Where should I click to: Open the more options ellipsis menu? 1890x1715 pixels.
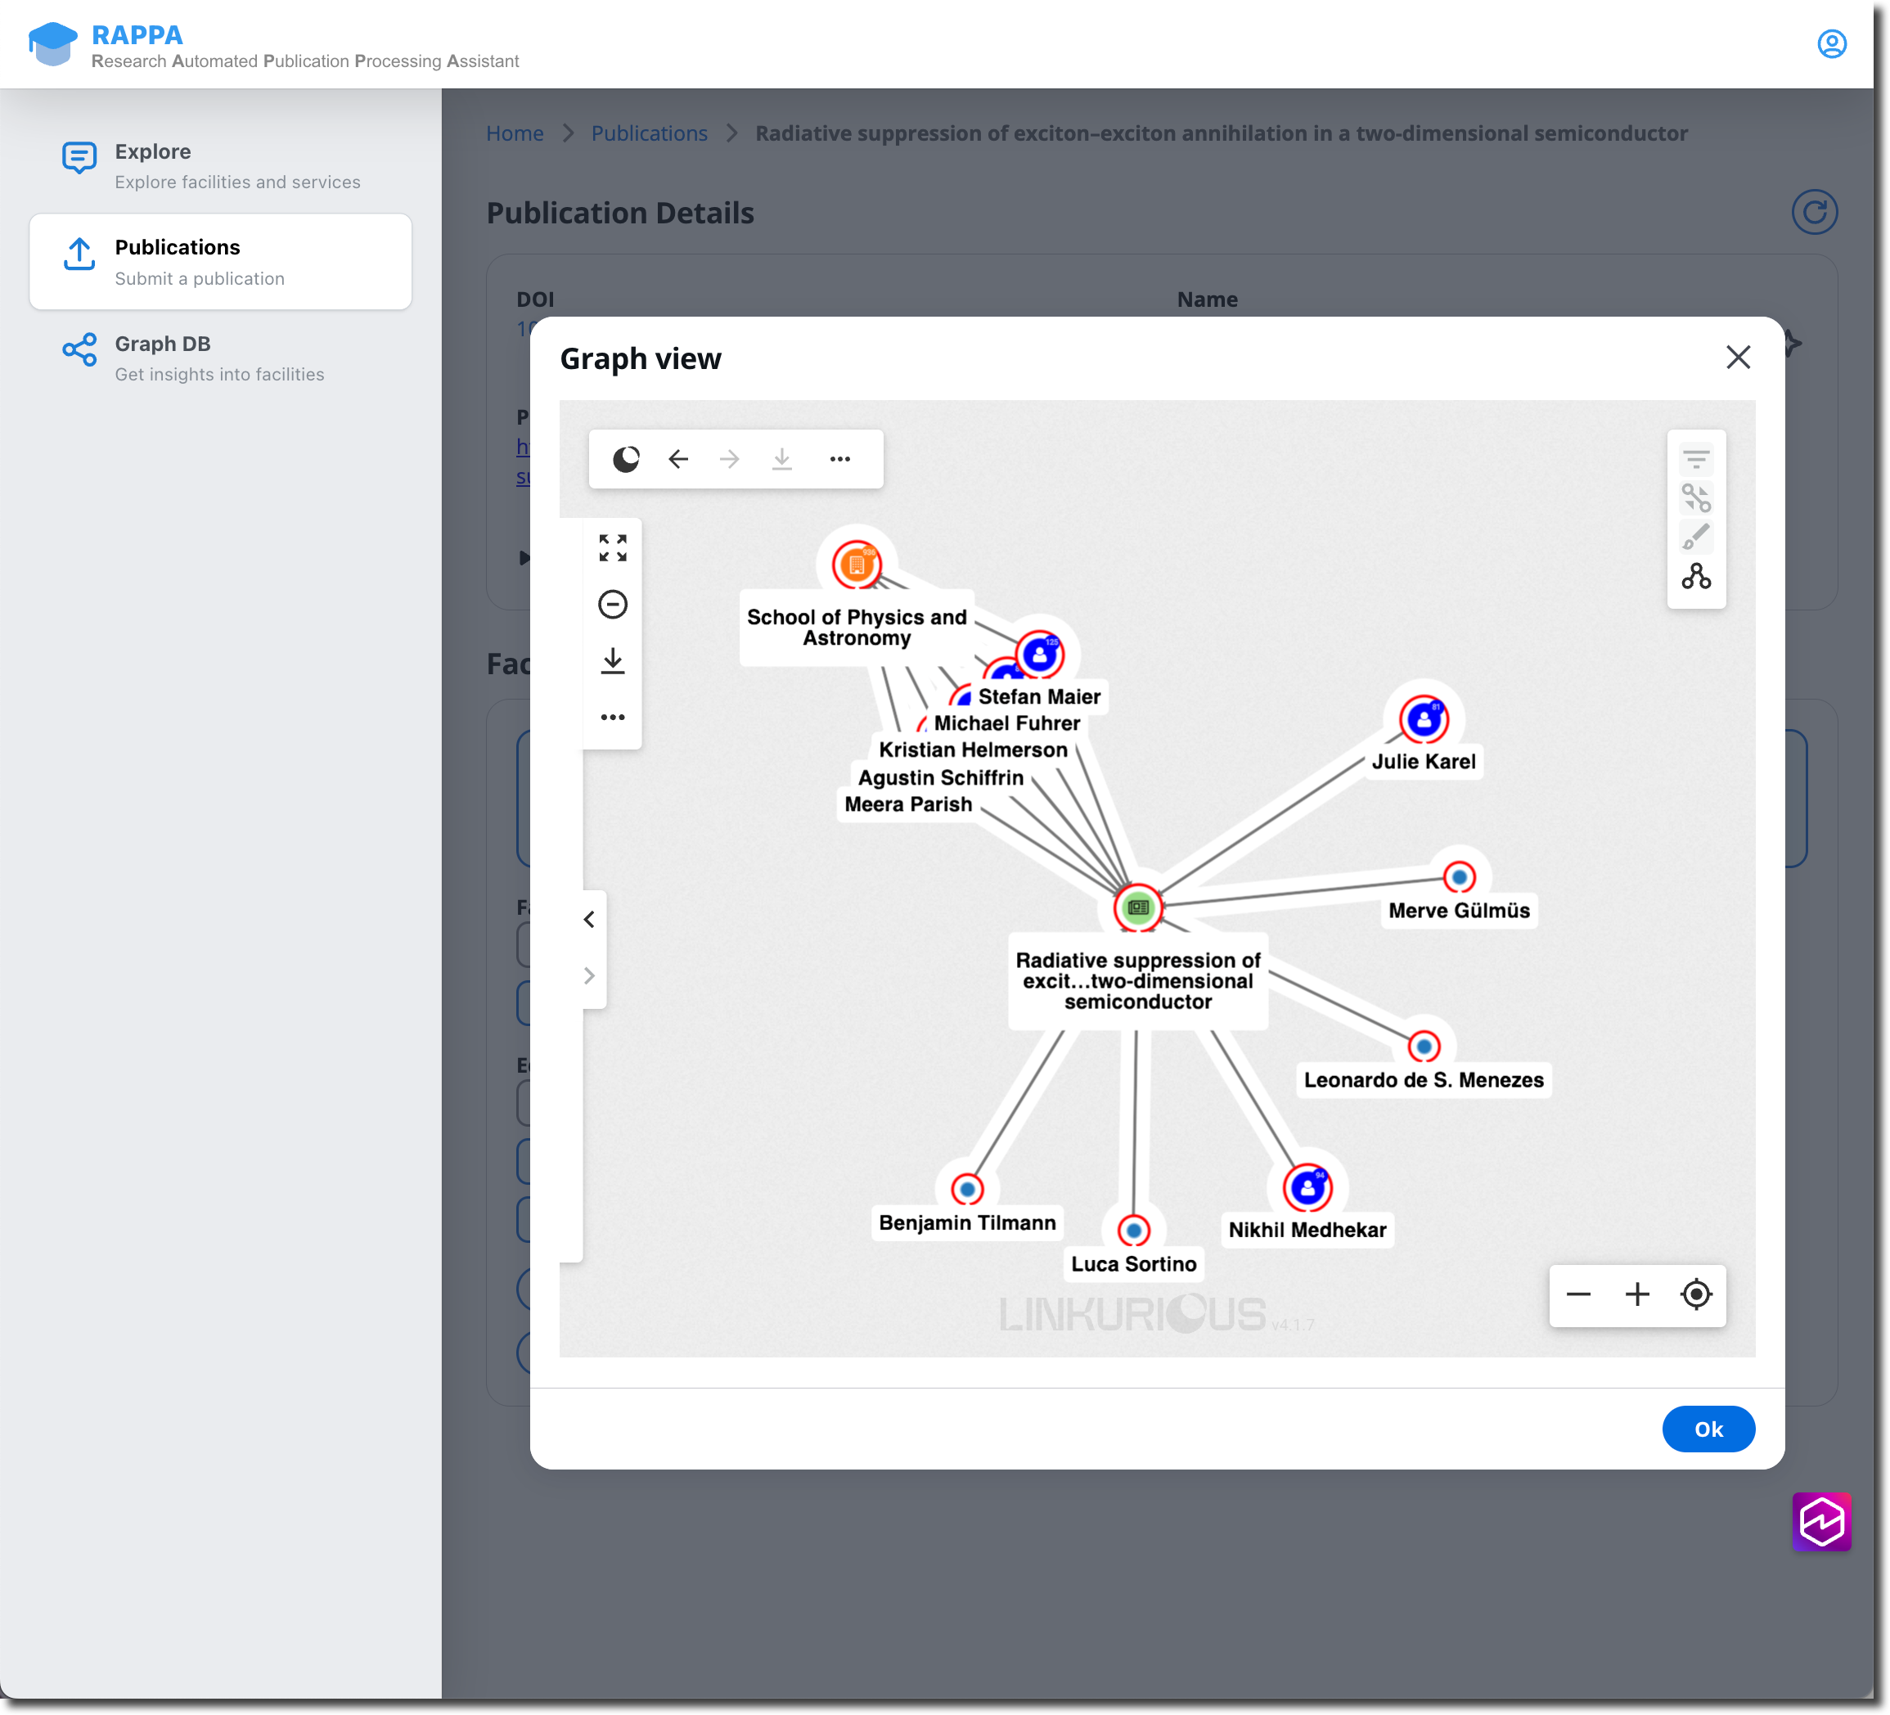click(840, 458)
